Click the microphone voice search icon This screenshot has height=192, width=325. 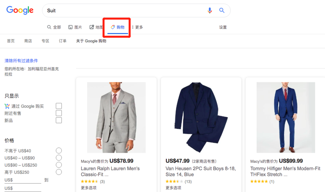pos(210,11)
